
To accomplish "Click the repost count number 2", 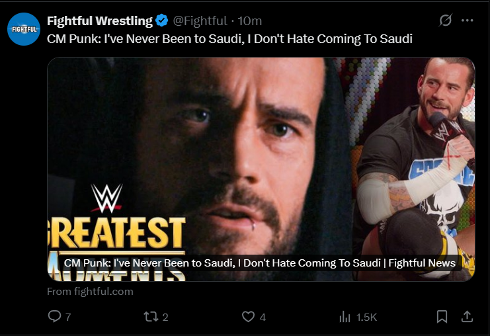I will tap(165, 317).
